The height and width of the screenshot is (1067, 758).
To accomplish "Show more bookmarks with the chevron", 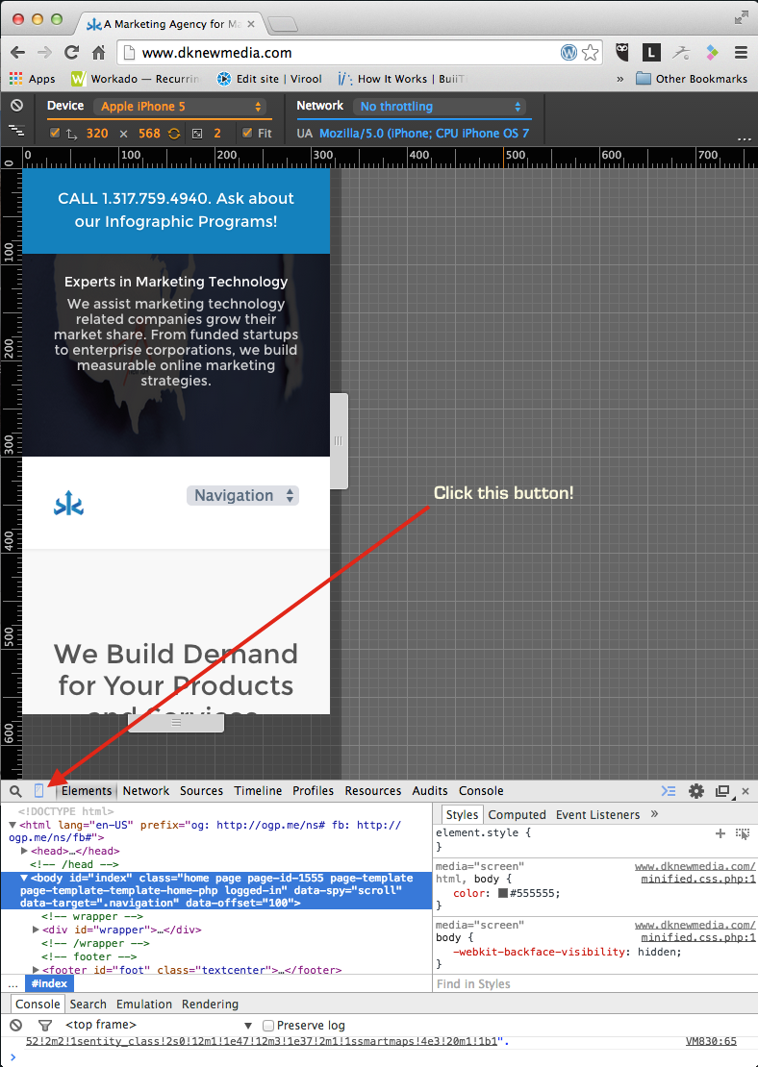I will (619, 79).
